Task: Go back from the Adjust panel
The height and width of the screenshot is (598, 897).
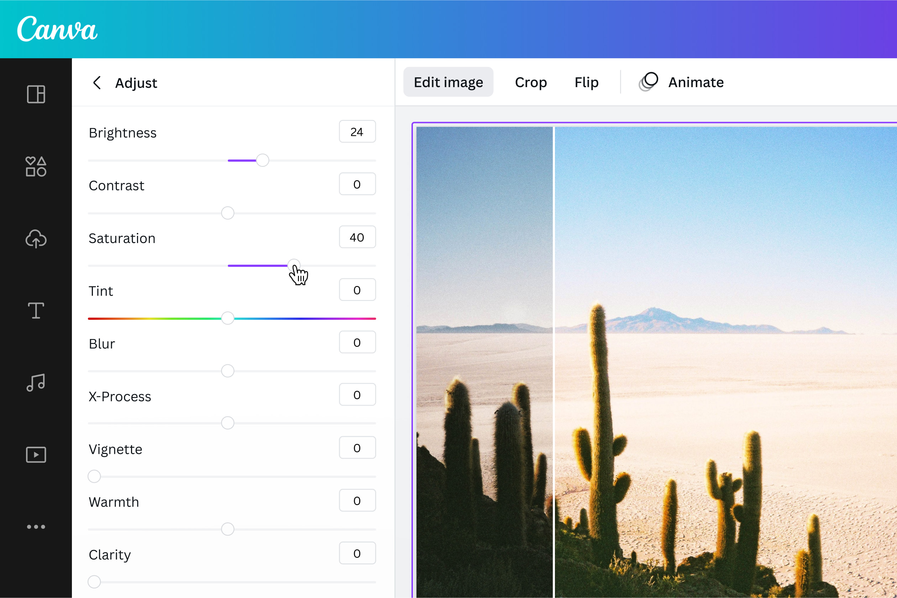Action: tap(96, 83)
